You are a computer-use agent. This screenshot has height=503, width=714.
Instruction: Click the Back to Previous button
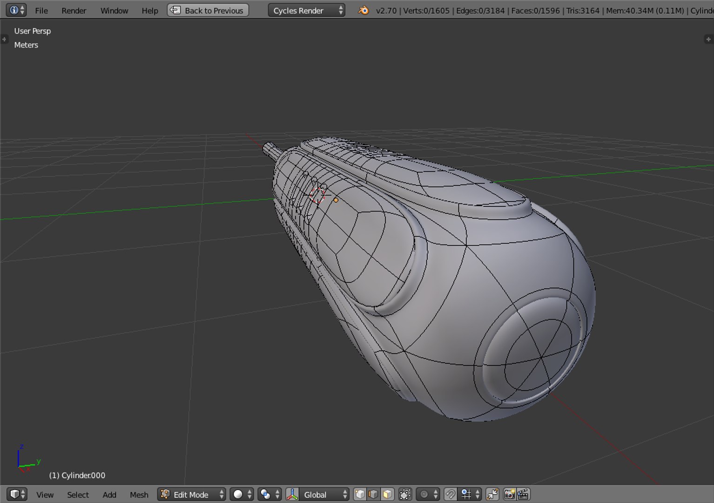208,10
